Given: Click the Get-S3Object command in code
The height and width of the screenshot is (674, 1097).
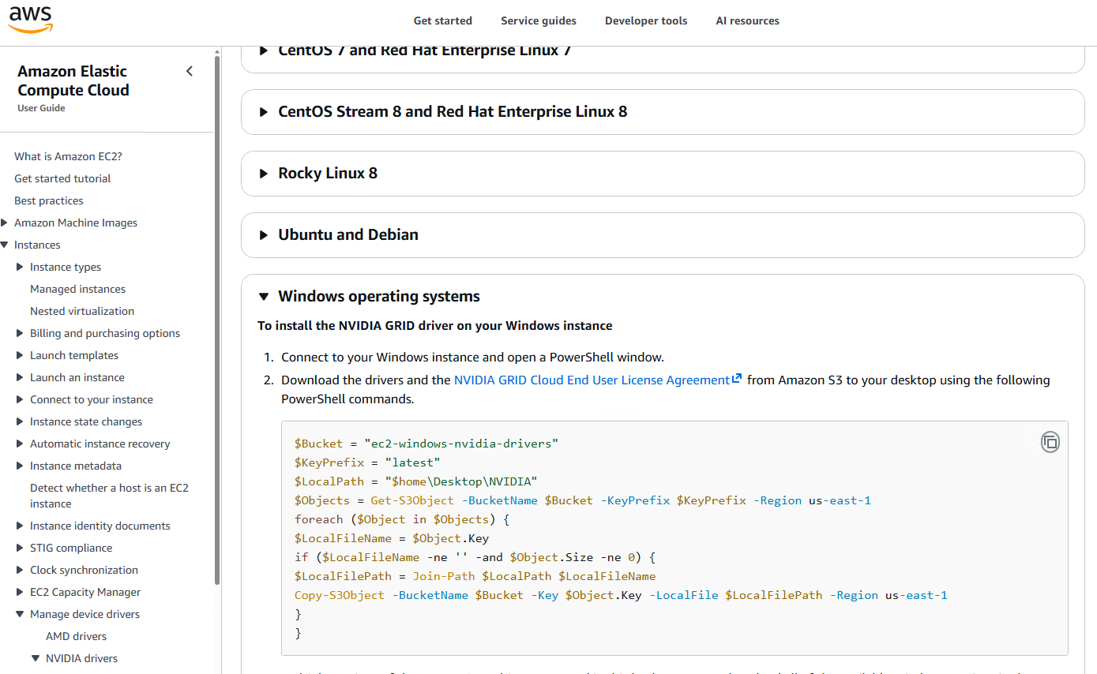Looking at the screenshot, I should pos(412,500).
